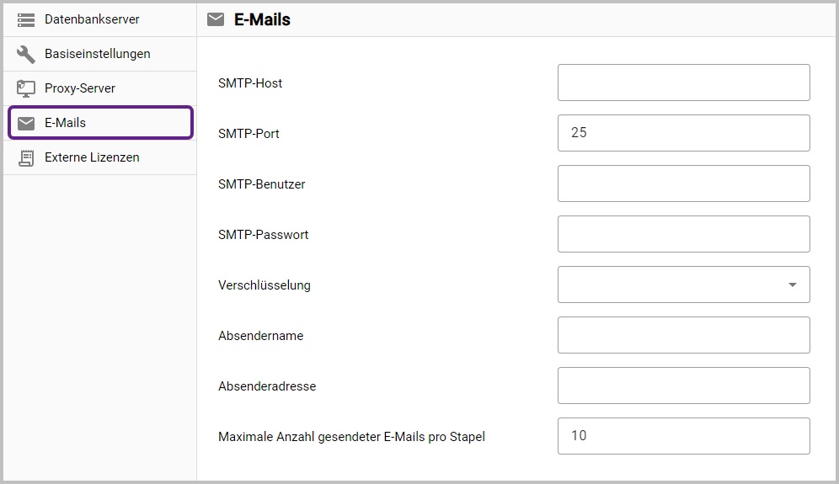
Task: Expand the Verschlüsselung combo box
Action: (x=674, y=285)
